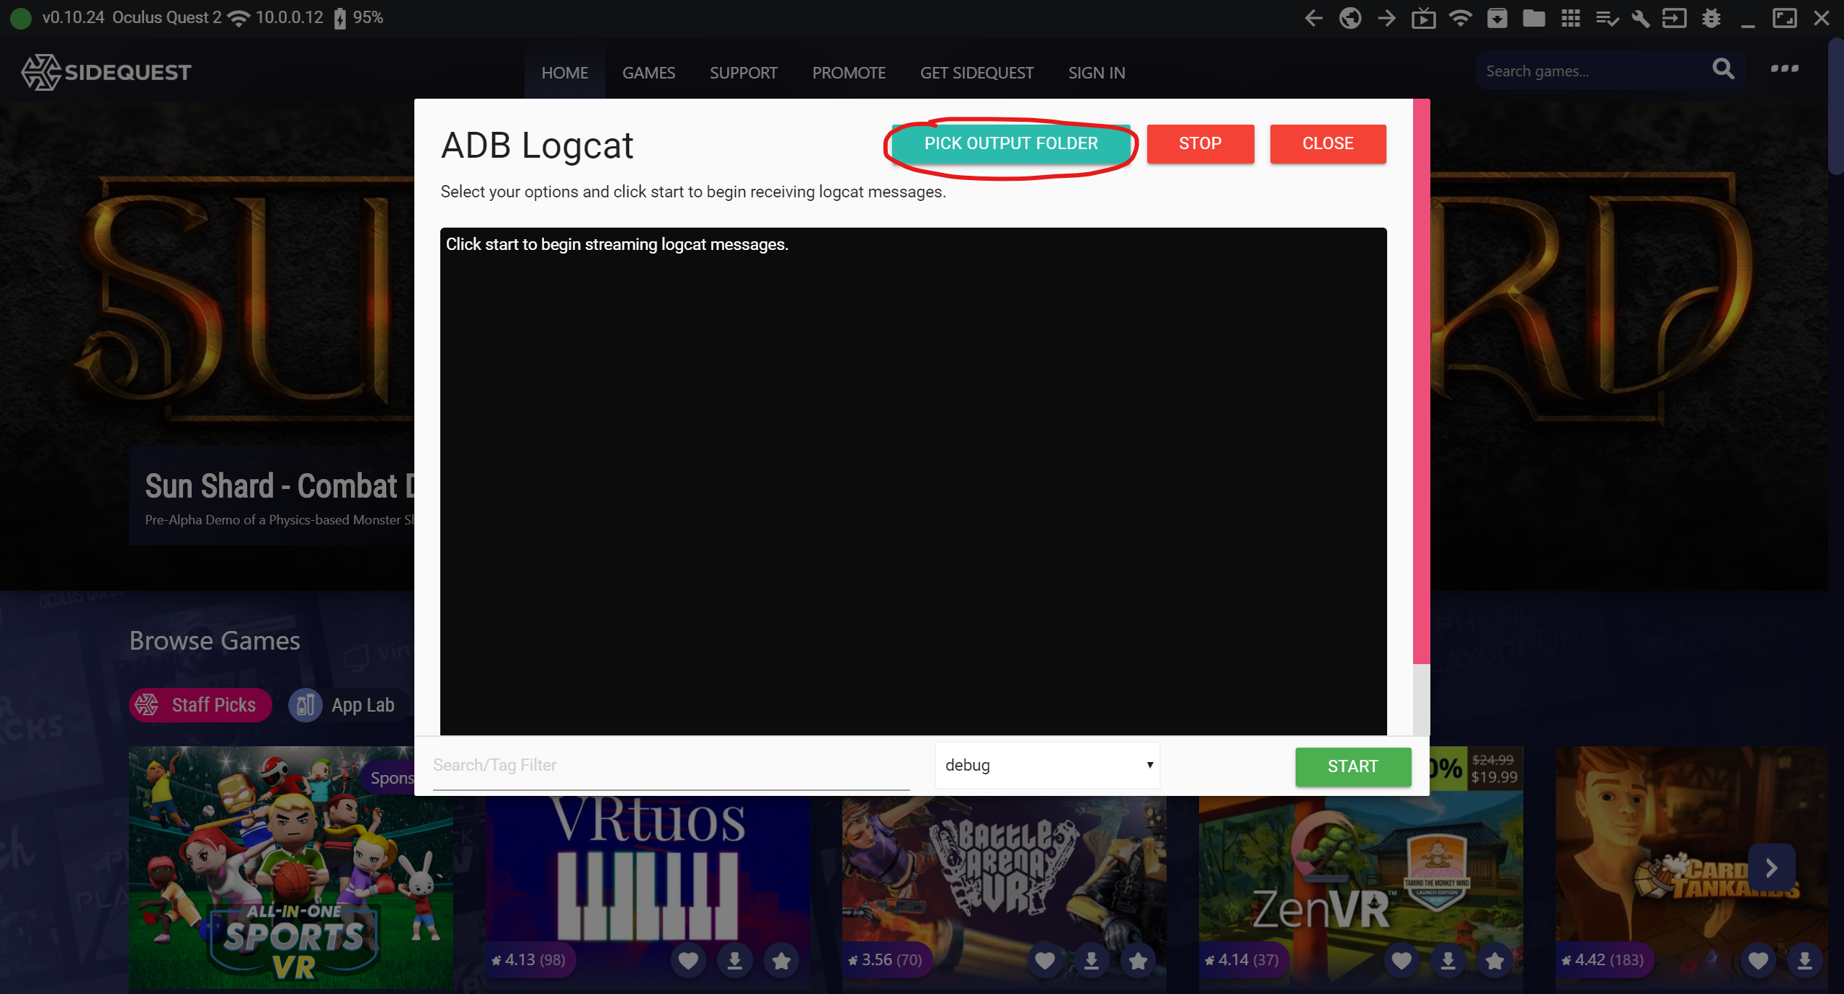1844x994 pixels.
Task: Click the bug debug icon
Action: 1711,18
